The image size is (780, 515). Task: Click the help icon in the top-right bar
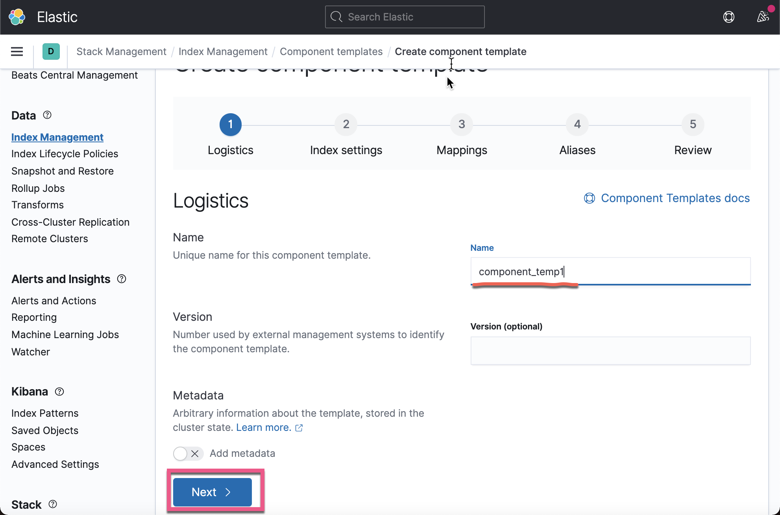tap(729, 17)
